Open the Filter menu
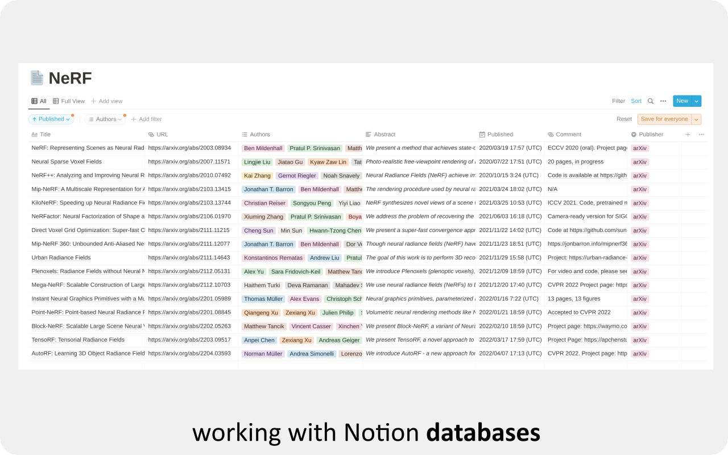Viewport: 728px width, 455px height. click(x=618, y=101)
